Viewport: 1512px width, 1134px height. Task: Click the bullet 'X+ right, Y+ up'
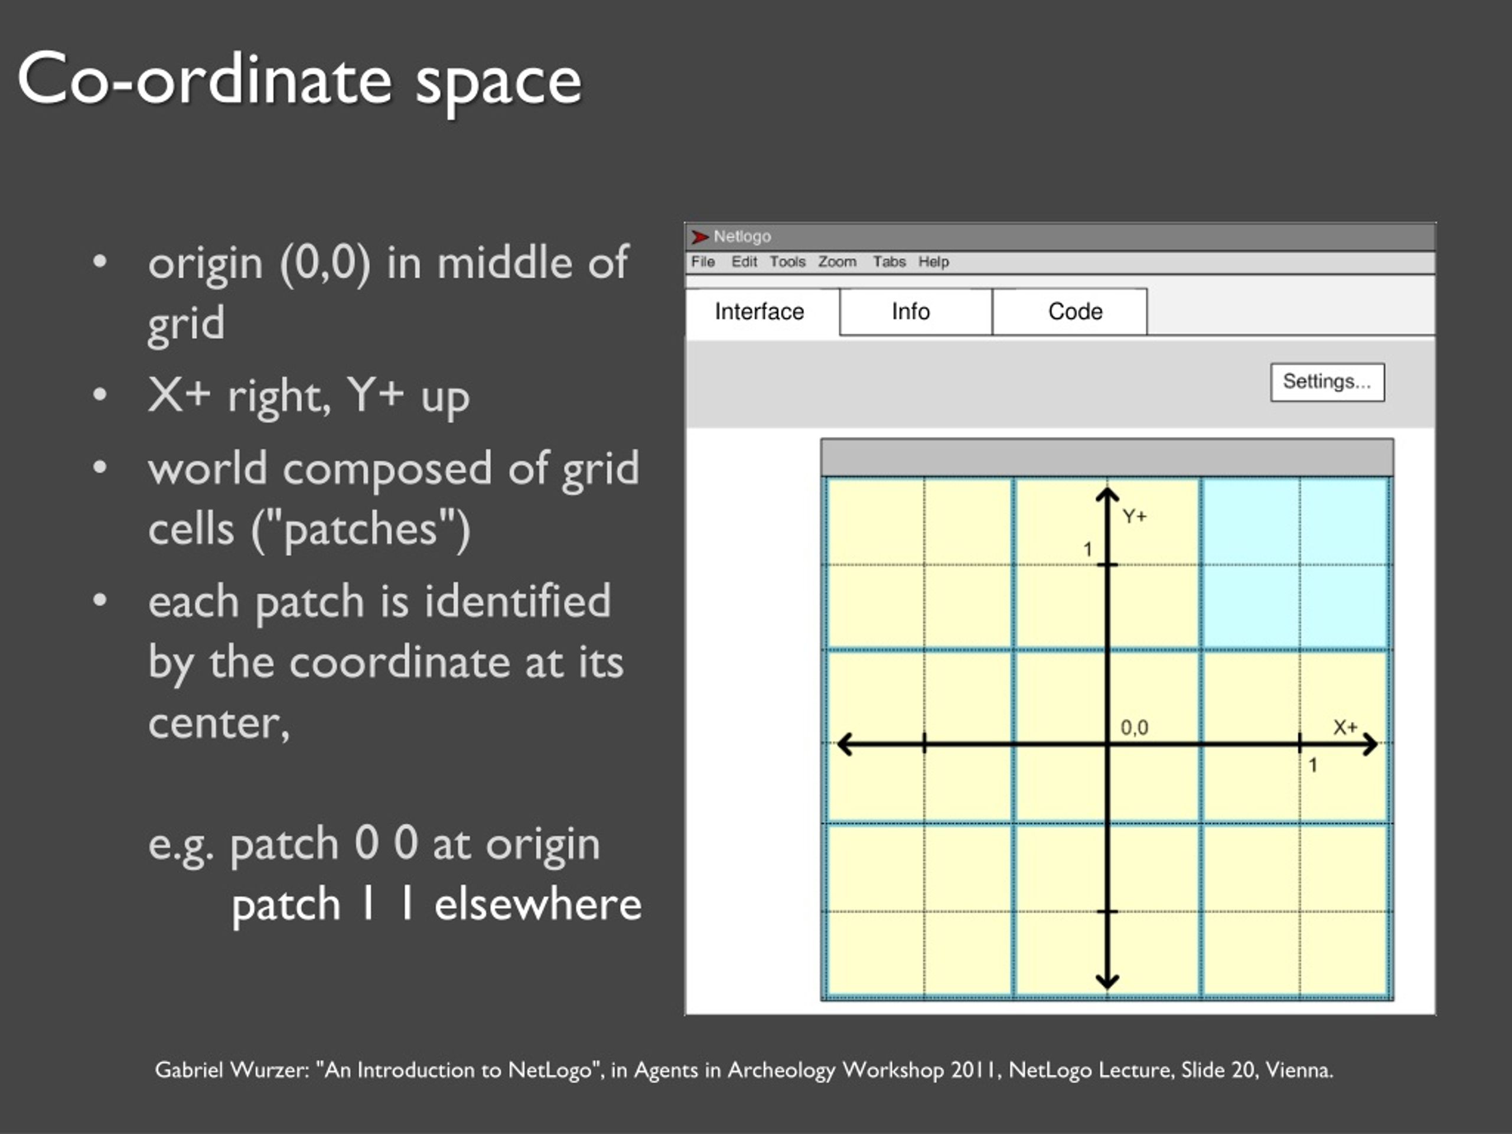(308, 396)
